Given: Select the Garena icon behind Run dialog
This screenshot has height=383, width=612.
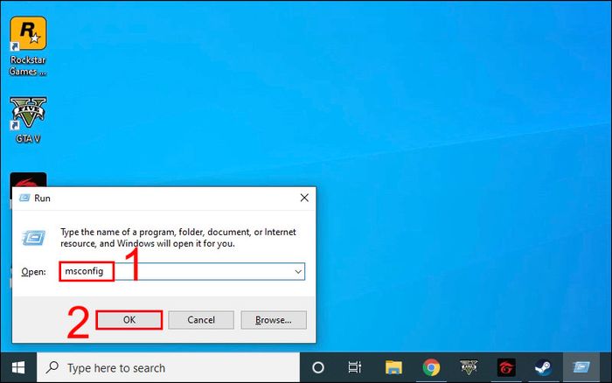Looking at the screenshot, I should point(28,179).
